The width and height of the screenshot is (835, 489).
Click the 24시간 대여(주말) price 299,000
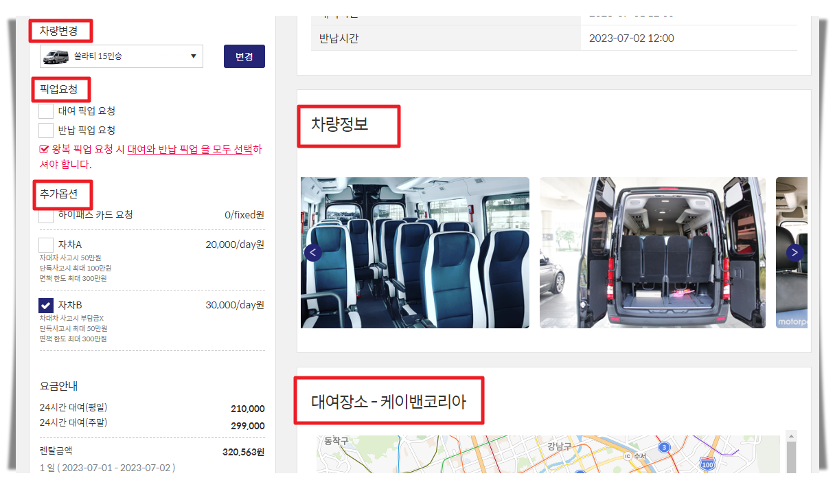[x=247, y=426]
